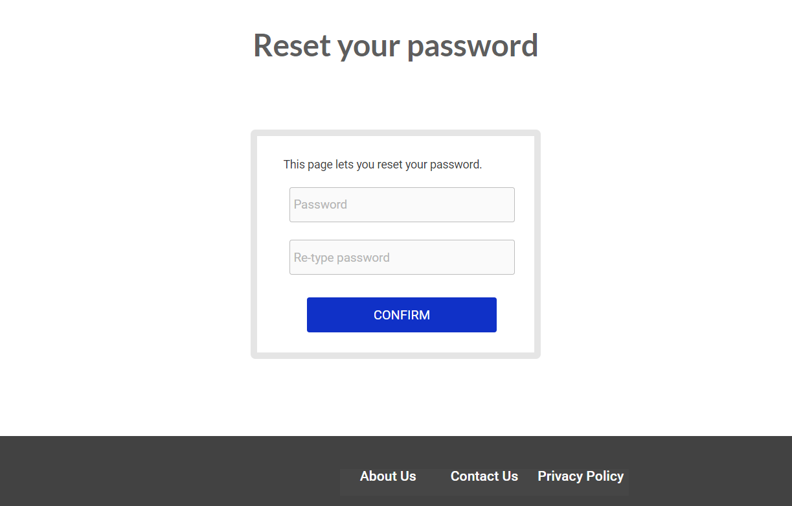The height and width of the screenshot is (506, 792).
Task: Click the Password input field
Action: [402, 205]
